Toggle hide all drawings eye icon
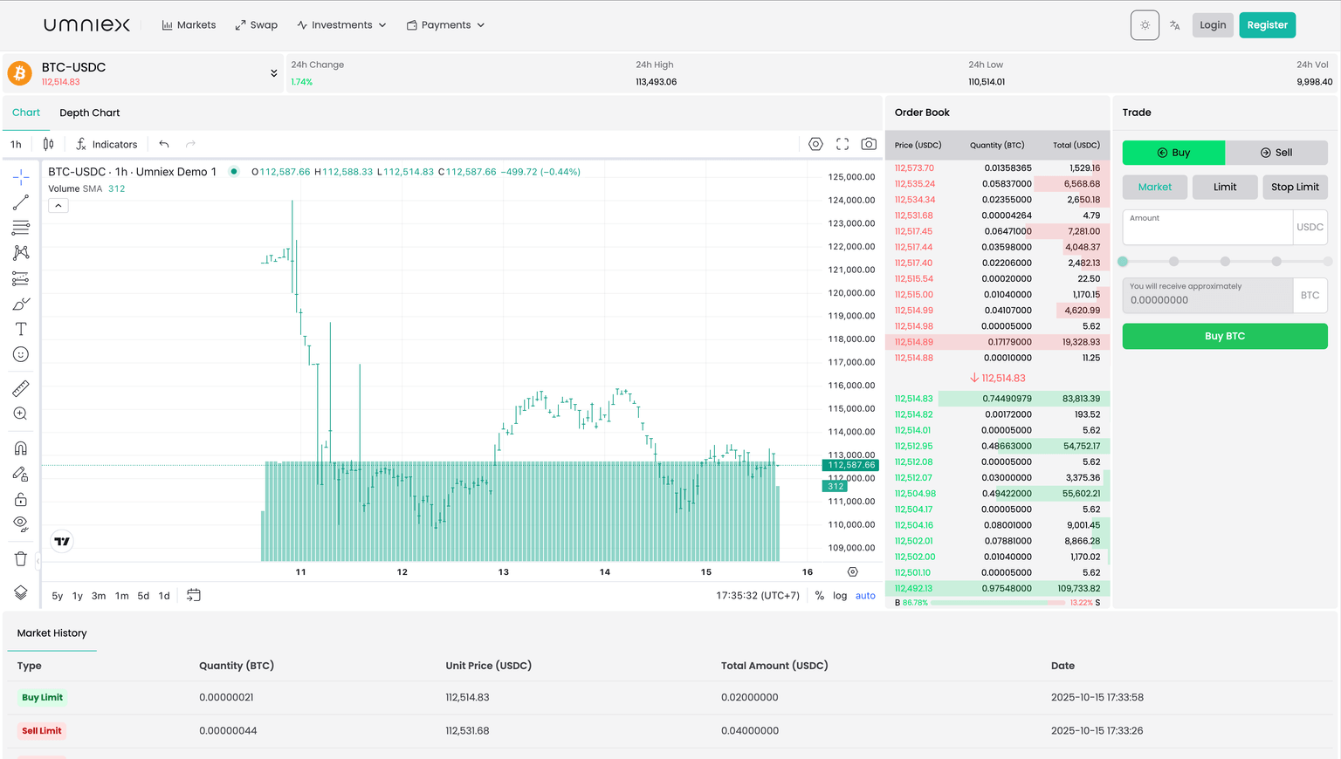This screenshot has width=1341, height=759. point(21,523)
